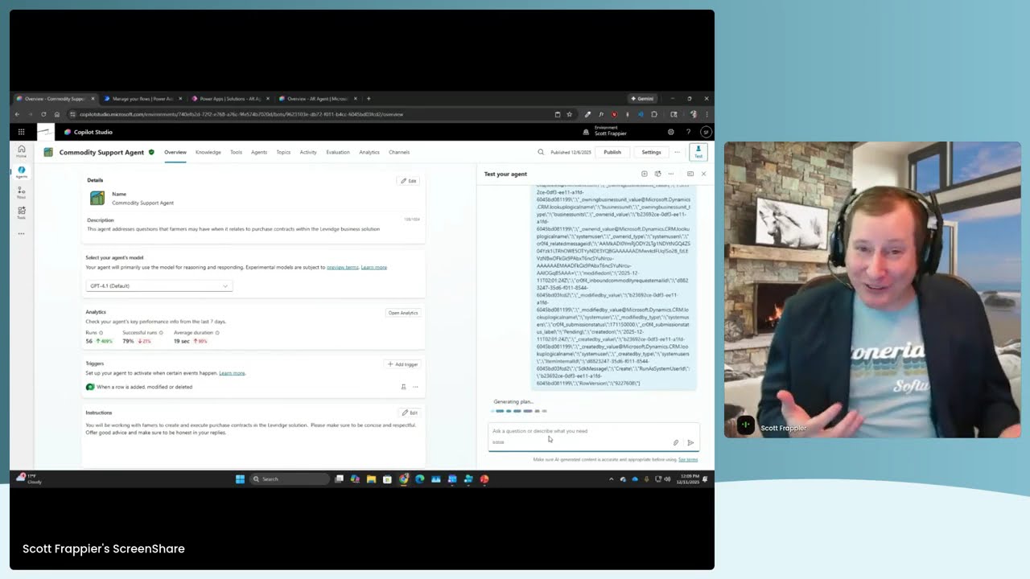Switch to the Analytics tab

coord(369,152)
